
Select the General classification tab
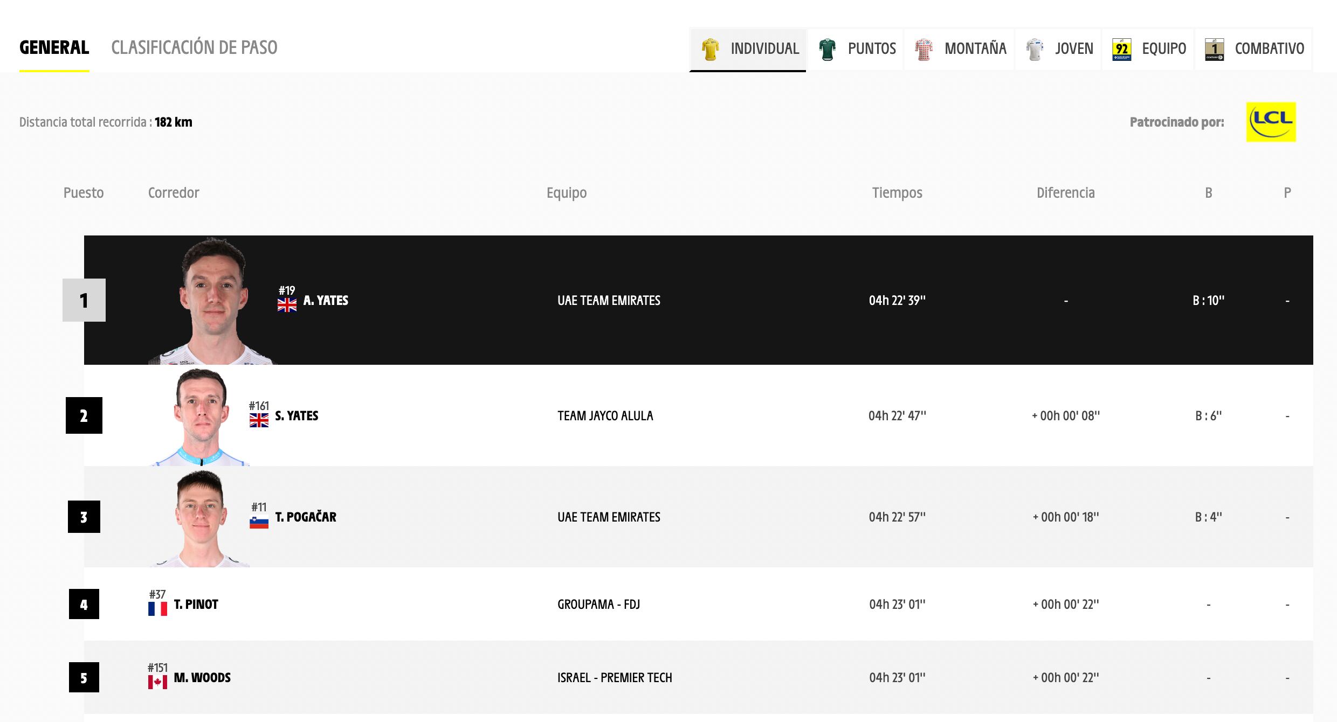pyautogui.click(x=54, y=47)
